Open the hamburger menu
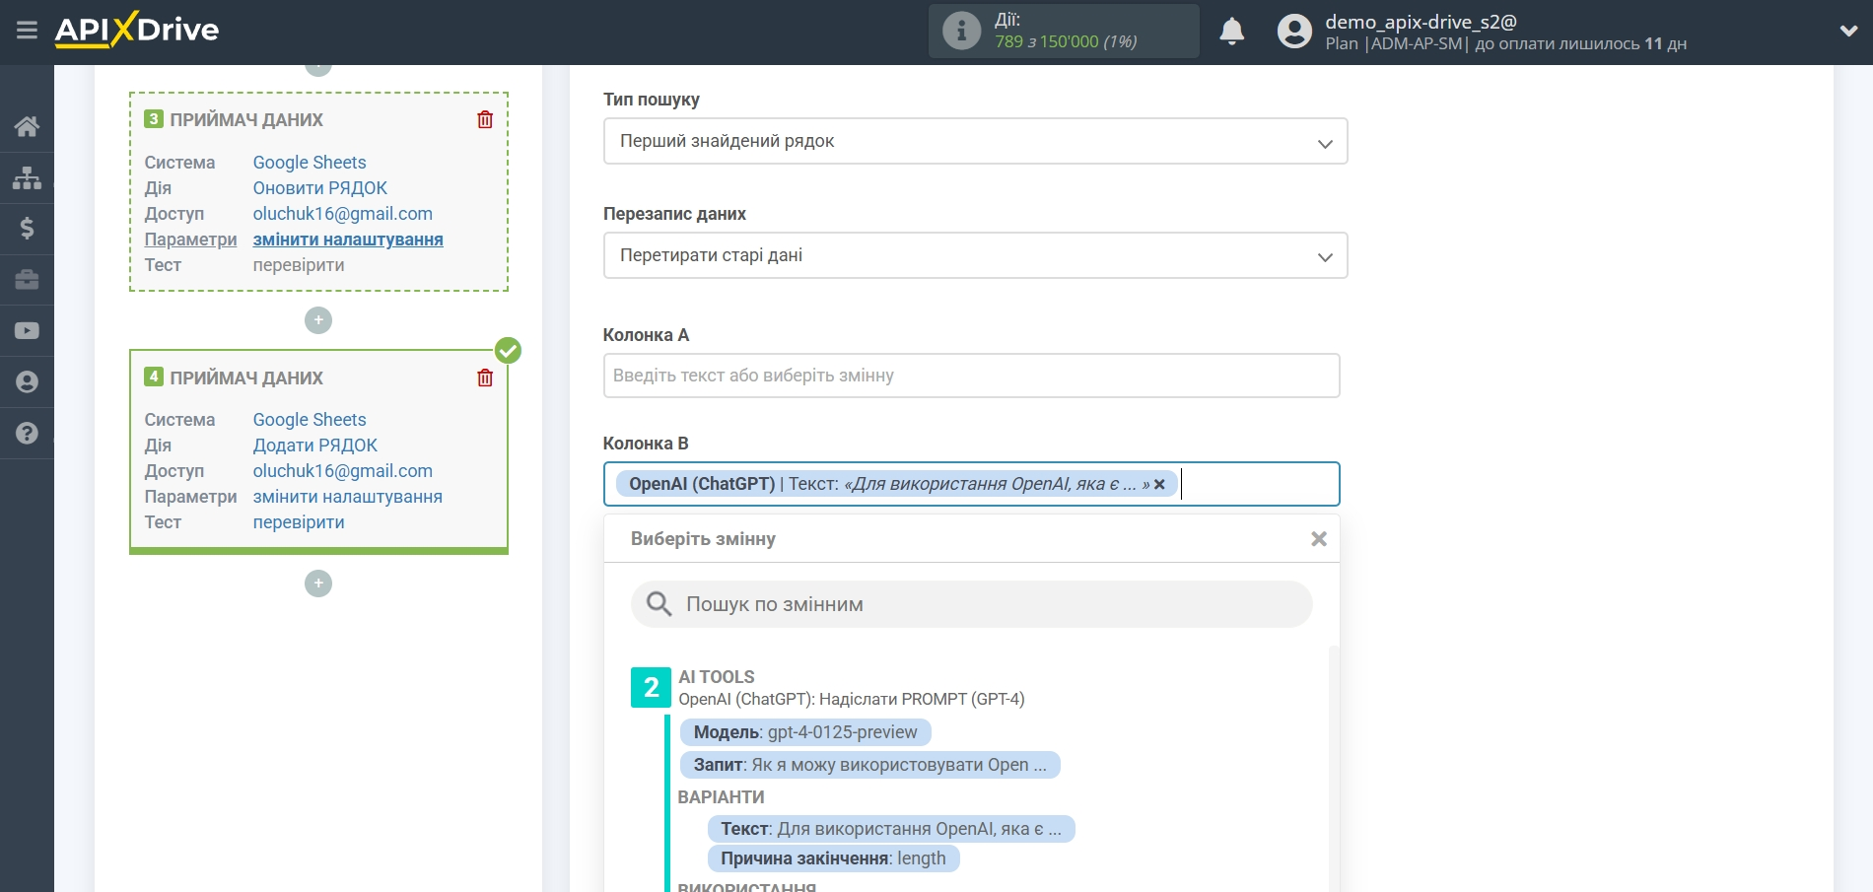Viewport: 1873px width, 892px height. click(27, 31)
